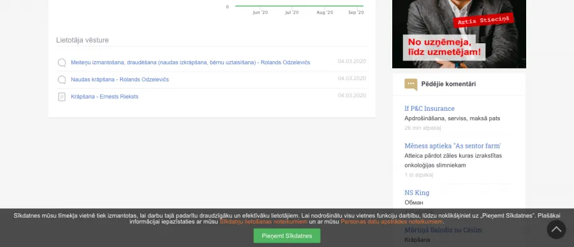The height and width of the screenshot is (247, 574).
Task: Open Mārtiņš Balodis no Cēsīm comment
Action: tap(443, 230)
